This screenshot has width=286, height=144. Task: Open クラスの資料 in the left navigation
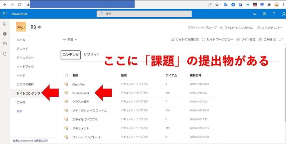coord(25,84)
